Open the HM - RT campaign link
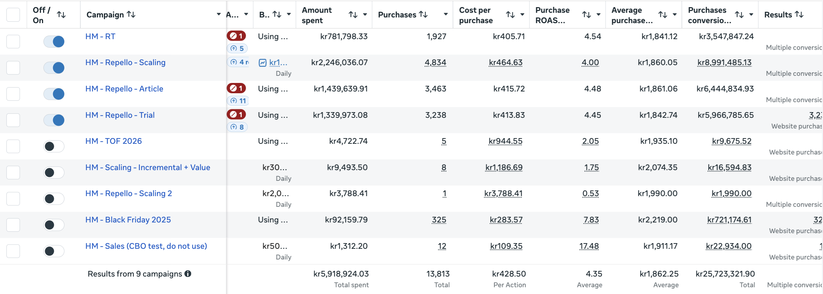The height and width of the screenshot is (294, 823). (100, 36)
